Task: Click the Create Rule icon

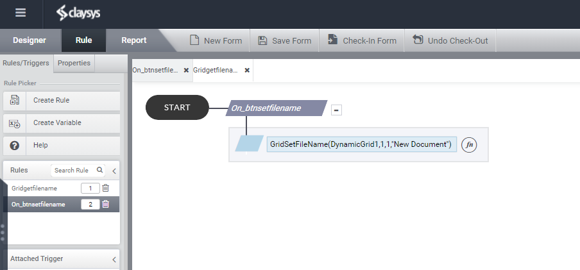Action: click(15, 100)
